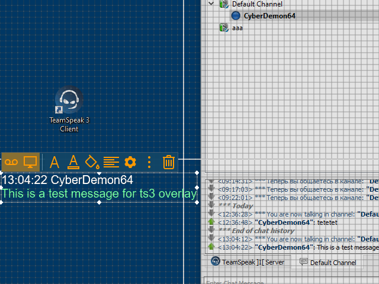Click the 12:36:48 CyberDemon64 tetetet chat line
379x284 pixels.
click(277, 222)
